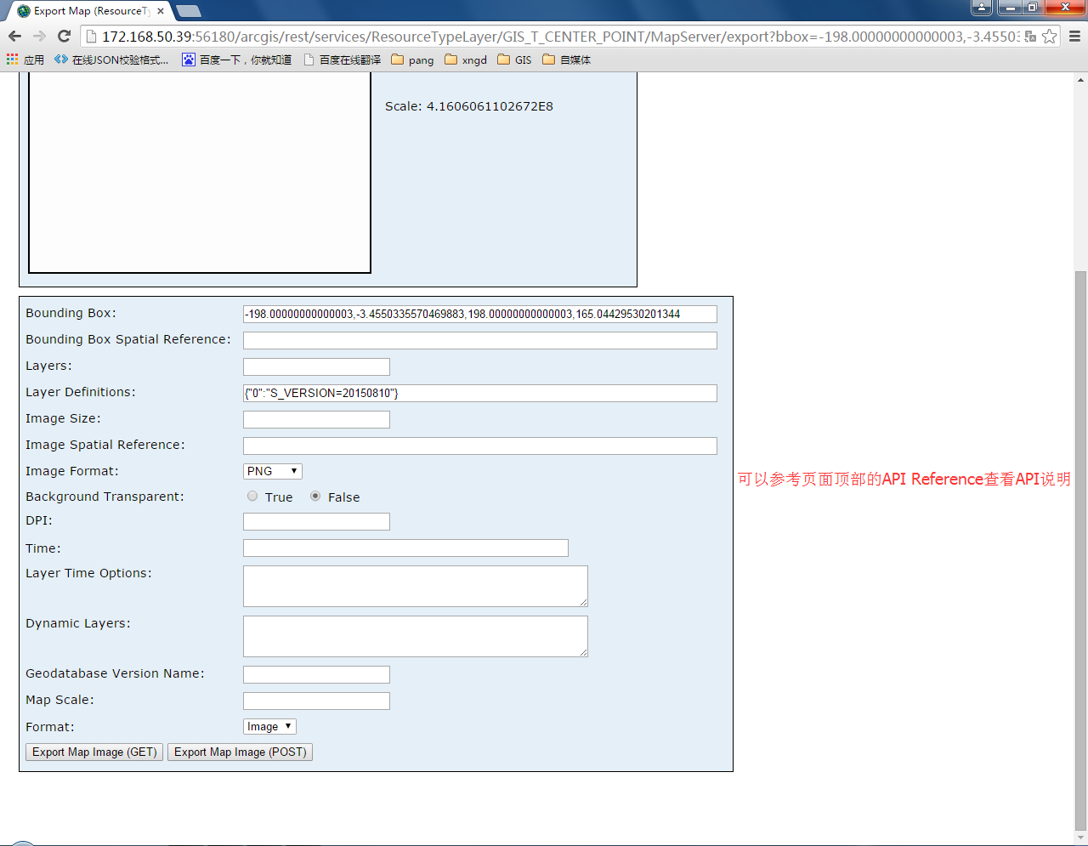The width and height of the screenshot is (1088, 846).
Task: Open the 百度在线翻译 bookmark
Action: (x=342, y=60)
